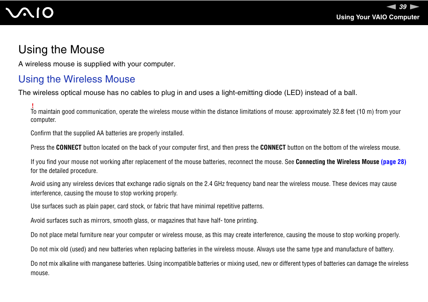Click 'Confirm that the supplied AA batteries' line
Viewport: 428px width, 302px height.
coord(107,133)
